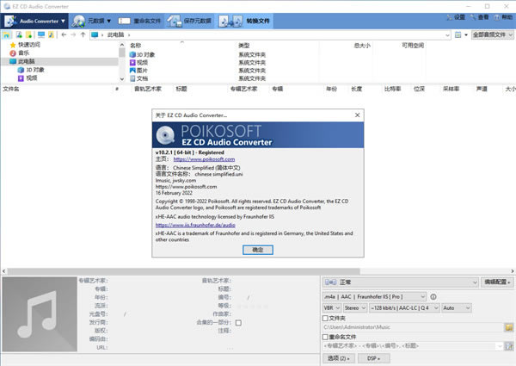Viewport: 516px width, 366px height.
Task: Click 此电脑 in the address path
Action: [x=115, y=34]
